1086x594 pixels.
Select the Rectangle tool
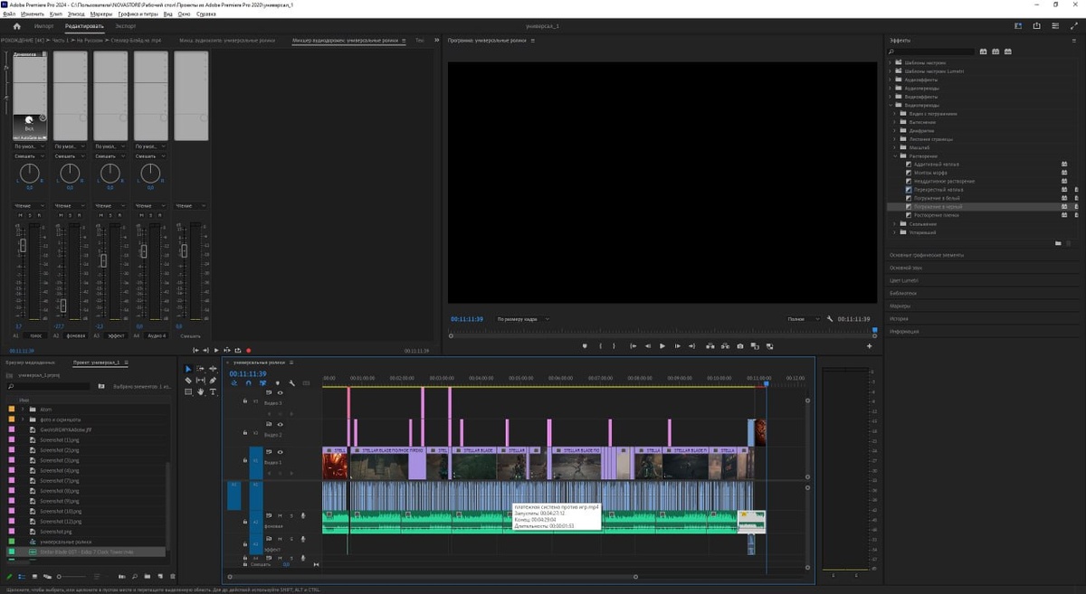point(188,391)
